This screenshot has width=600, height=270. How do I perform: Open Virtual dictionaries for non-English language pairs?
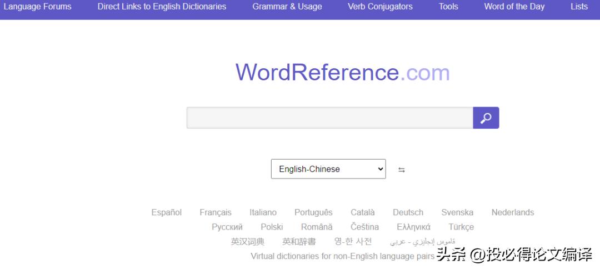tap(343, 256)
